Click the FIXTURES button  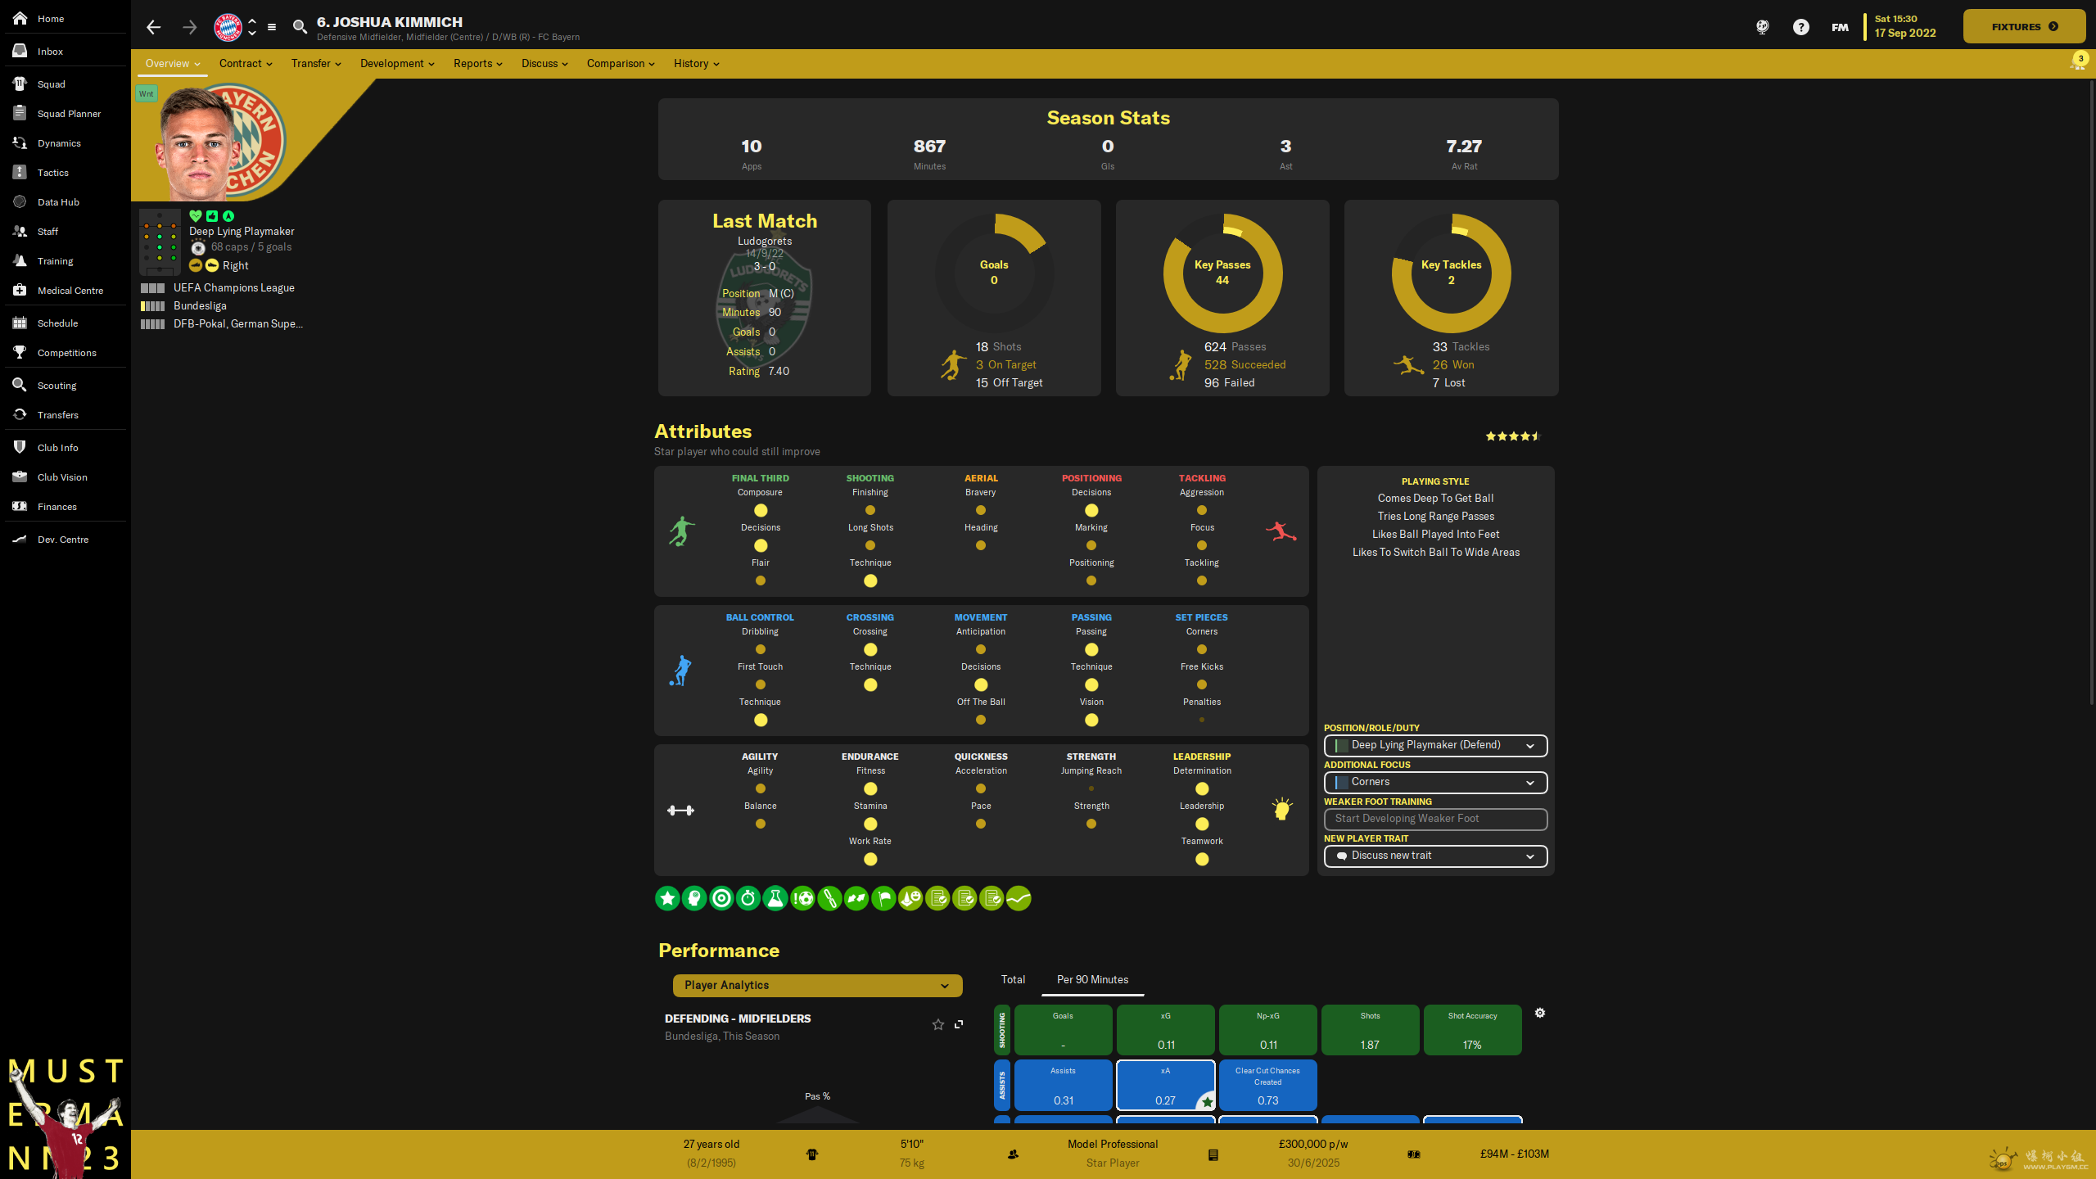pos(2024,26)
